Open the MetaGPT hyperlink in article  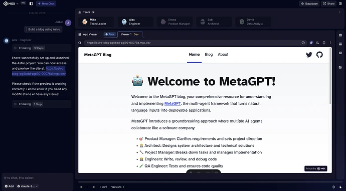tap(172, 103)
